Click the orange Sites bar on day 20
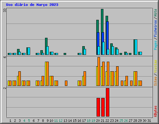Screen dimensions: 159x124 click(x=99, y=71)
